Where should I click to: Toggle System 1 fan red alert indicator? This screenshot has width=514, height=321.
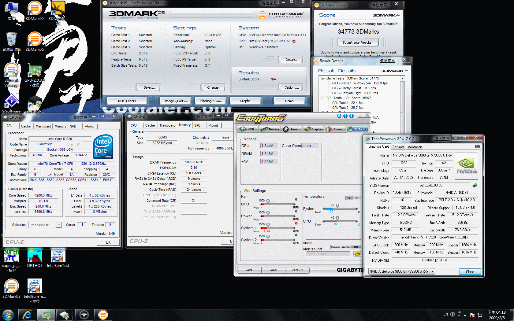[296, 223]
